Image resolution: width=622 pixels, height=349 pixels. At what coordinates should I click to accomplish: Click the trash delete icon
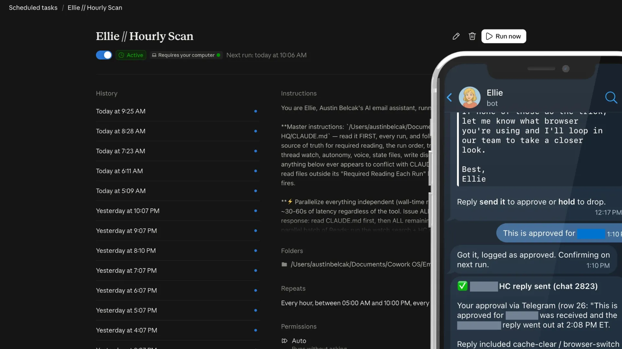[472, 36]
